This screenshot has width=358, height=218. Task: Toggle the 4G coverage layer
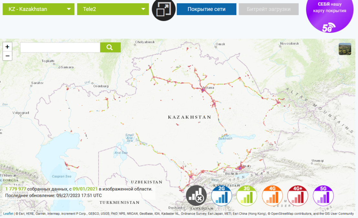(272, 196)
